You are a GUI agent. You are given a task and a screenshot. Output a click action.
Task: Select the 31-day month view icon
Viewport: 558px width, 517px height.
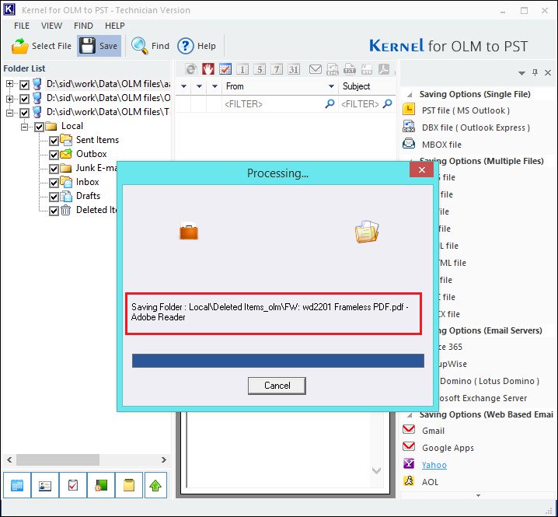click(x=294, y=69)
